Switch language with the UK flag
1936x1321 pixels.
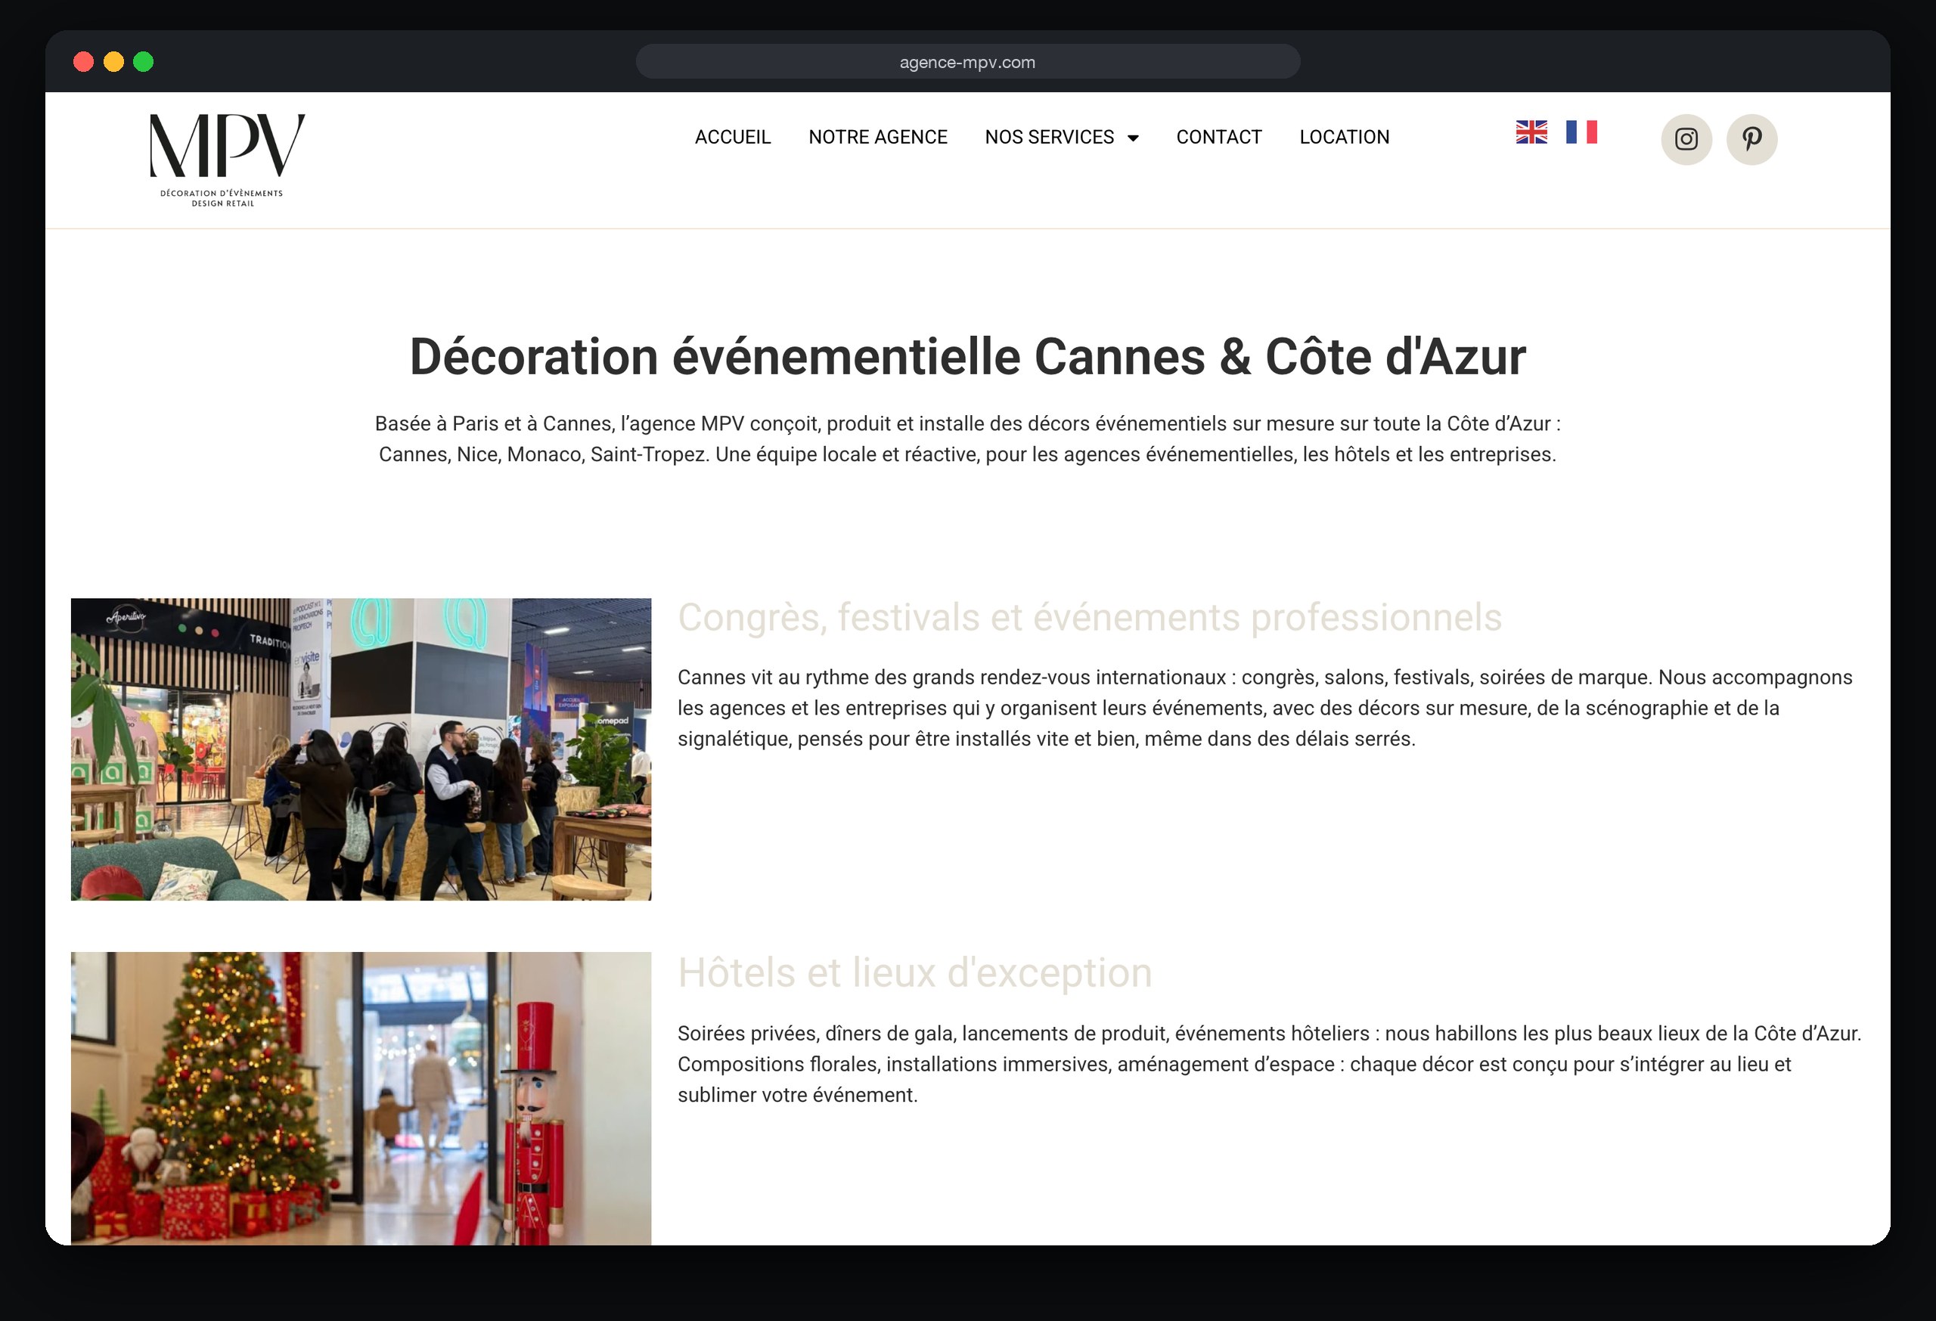click(x=1531, y=132)
